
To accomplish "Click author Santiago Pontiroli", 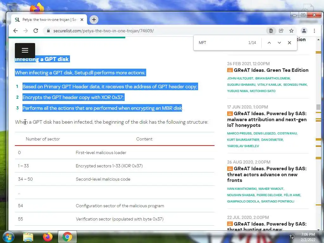I will (277, 201).
